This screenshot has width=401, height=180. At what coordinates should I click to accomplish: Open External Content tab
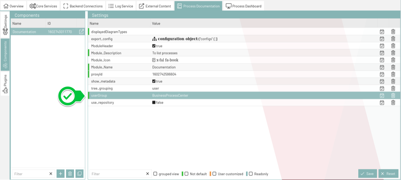point(155,6)
